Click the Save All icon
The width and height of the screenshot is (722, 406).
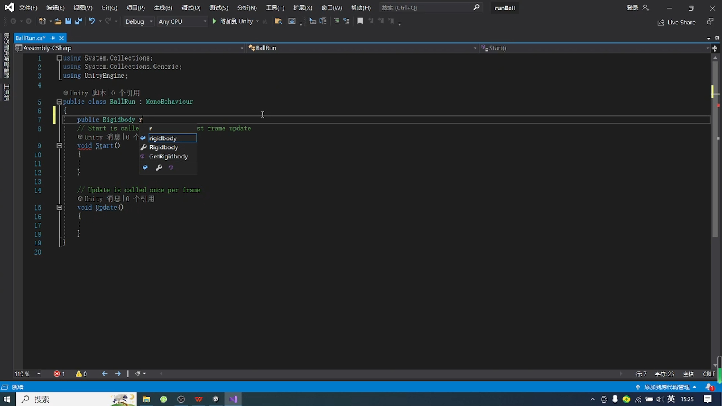pyautogui.click(x=78, y=21)
